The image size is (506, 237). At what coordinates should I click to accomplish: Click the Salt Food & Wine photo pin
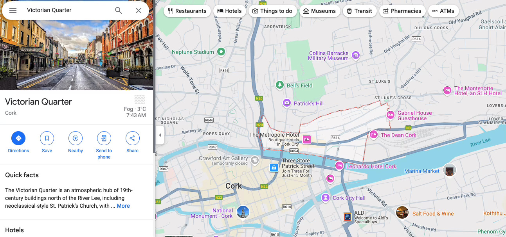click(402, 212)
